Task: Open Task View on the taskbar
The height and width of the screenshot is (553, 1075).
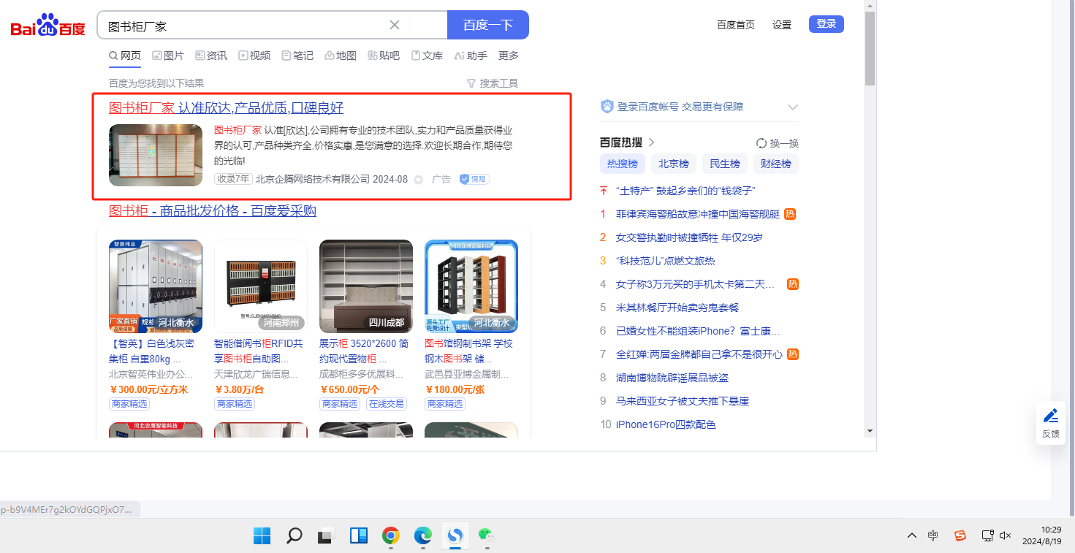Action: coord(327,536)
